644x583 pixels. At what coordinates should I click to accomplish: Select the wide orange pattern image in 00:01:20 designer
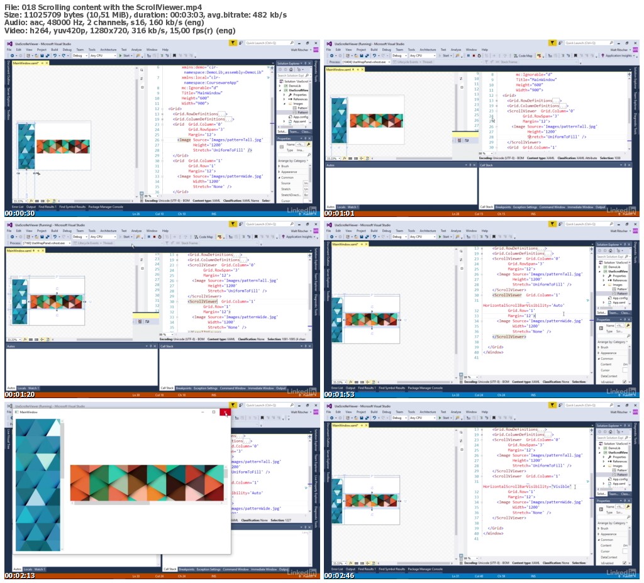click(x=56, y=302)
